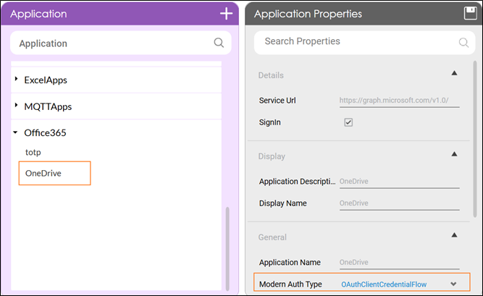Screen dimensions: 483x296
Task: Click the plus icon to add application
Action: tap(226, 14)
